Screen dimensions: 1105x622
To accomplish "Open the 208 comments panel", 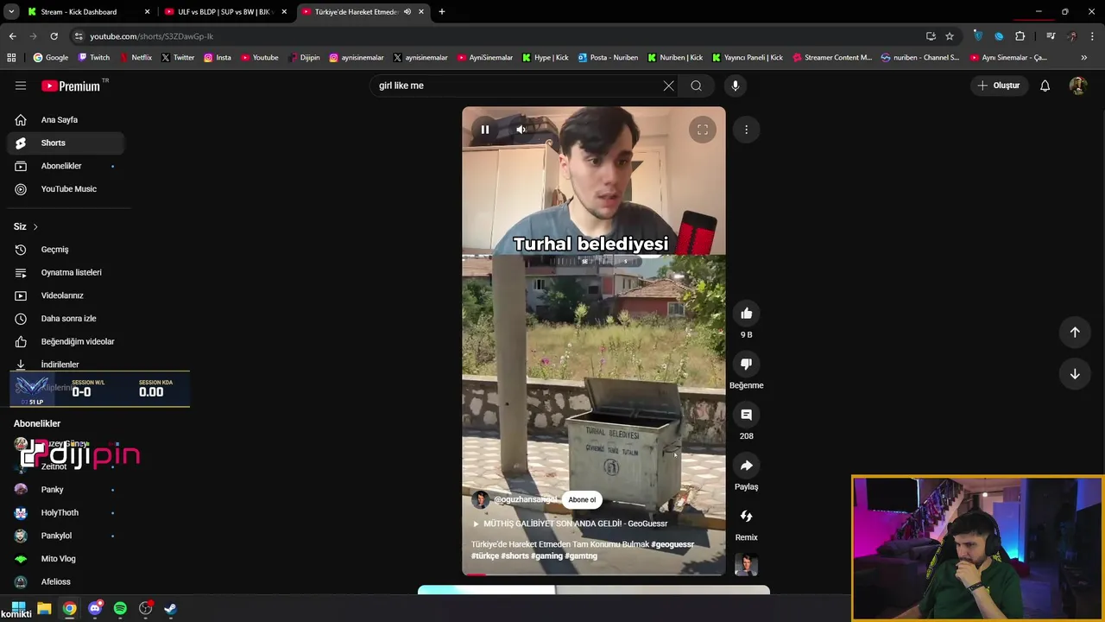I will click(747, 416).
